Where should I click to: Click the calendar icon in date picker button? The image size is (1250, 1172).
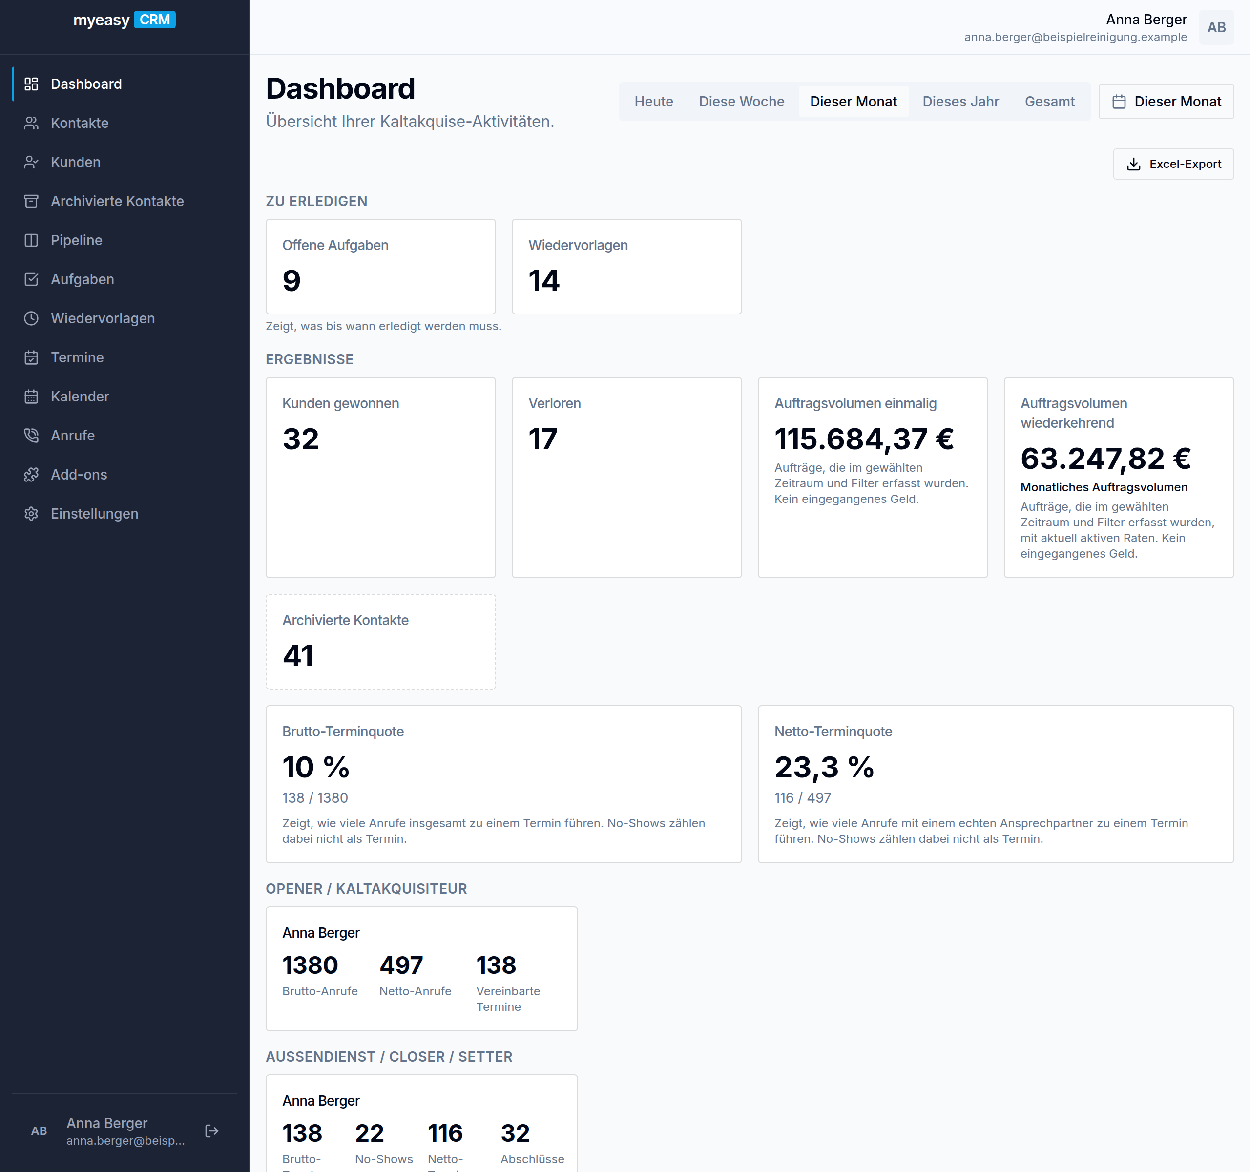click(x=1119, y=102)
